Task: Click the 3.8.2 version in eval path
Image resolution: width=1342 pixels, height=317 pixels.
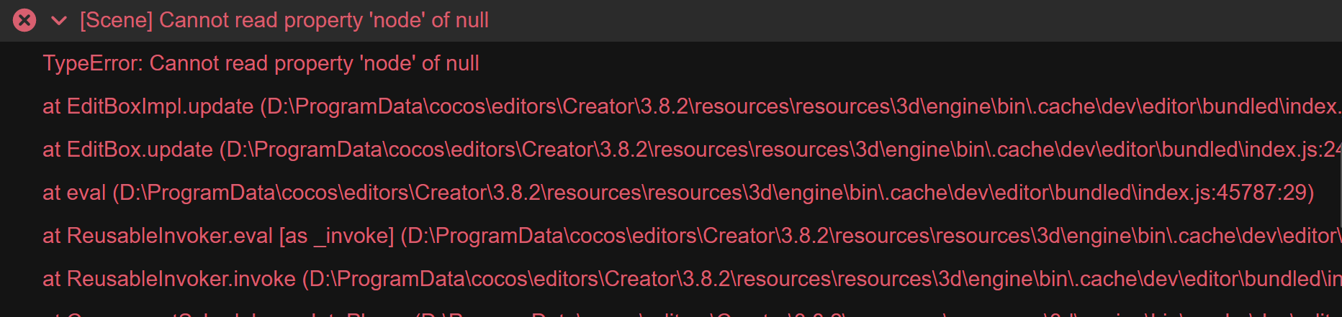Action: [516, 193]
